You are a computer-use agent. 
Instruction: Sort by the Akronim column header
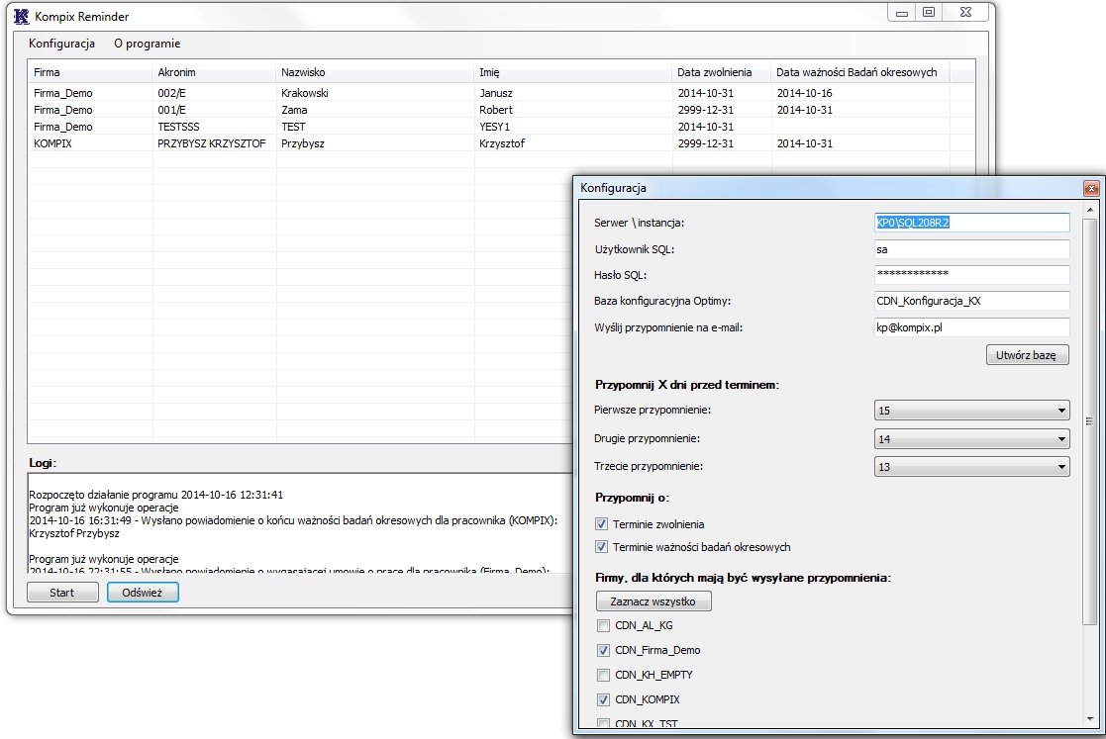click(213, 72)
